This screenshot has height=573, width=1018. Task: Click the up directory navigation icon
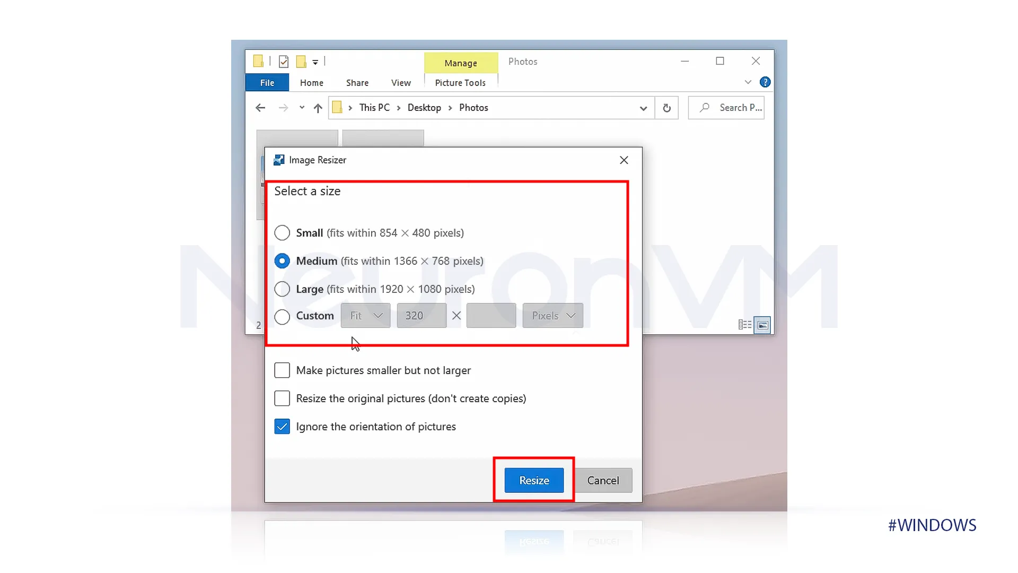[318, 108]
